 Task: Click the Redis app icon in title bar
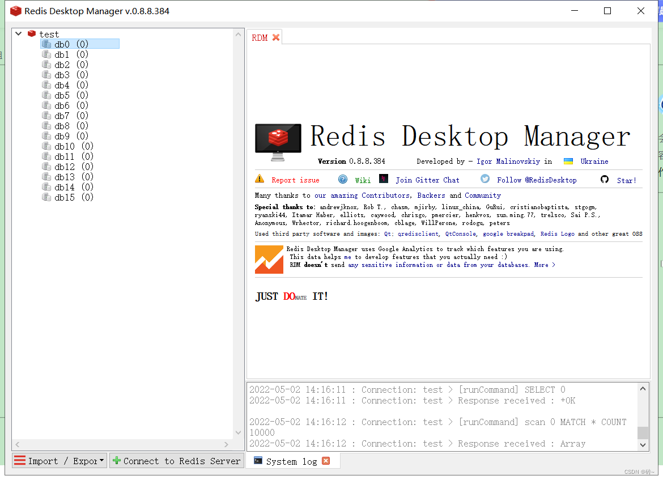click(x=16, y=11)
